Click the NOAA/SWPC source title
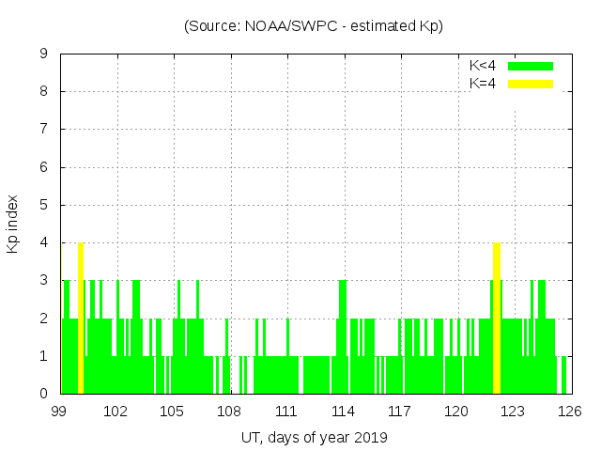 point(314,26)
